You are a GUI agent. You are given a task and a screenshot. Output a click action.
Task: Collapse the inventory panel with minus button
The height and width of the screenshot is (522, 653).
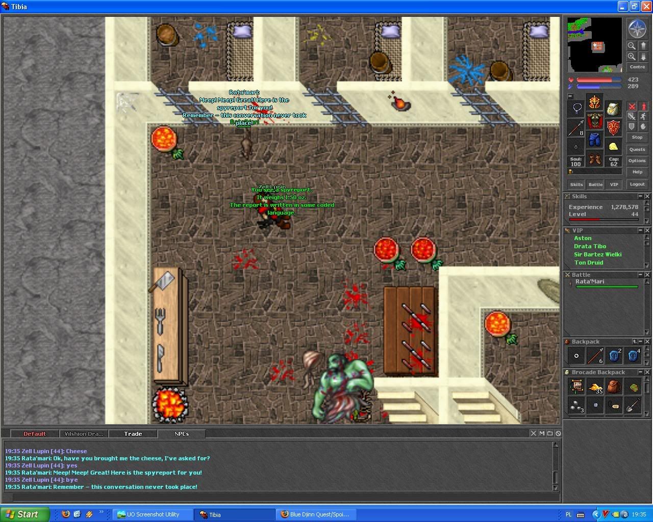point(570,96)
